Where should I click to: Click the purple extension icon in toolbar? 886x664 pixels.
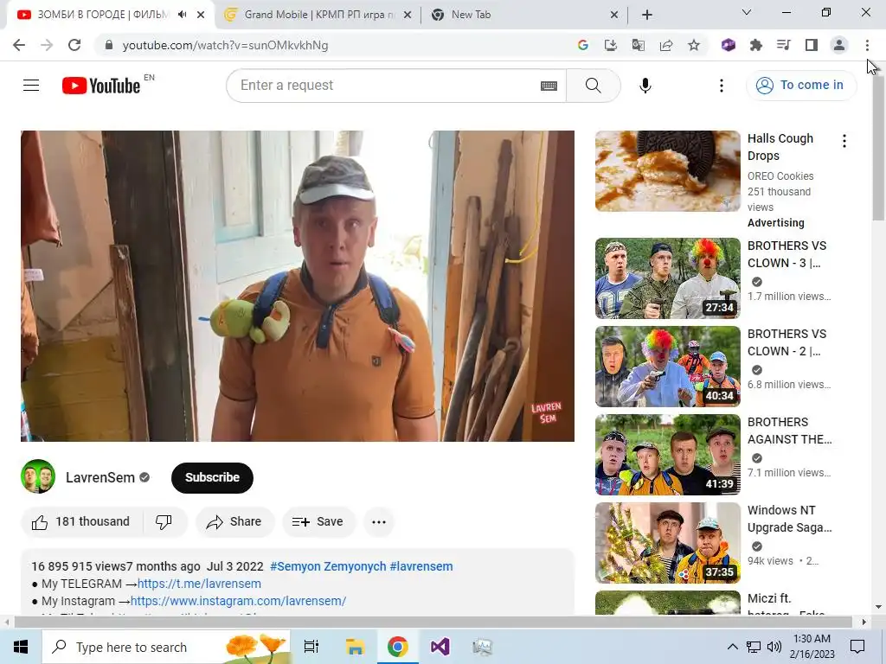[x=729, y=45]
